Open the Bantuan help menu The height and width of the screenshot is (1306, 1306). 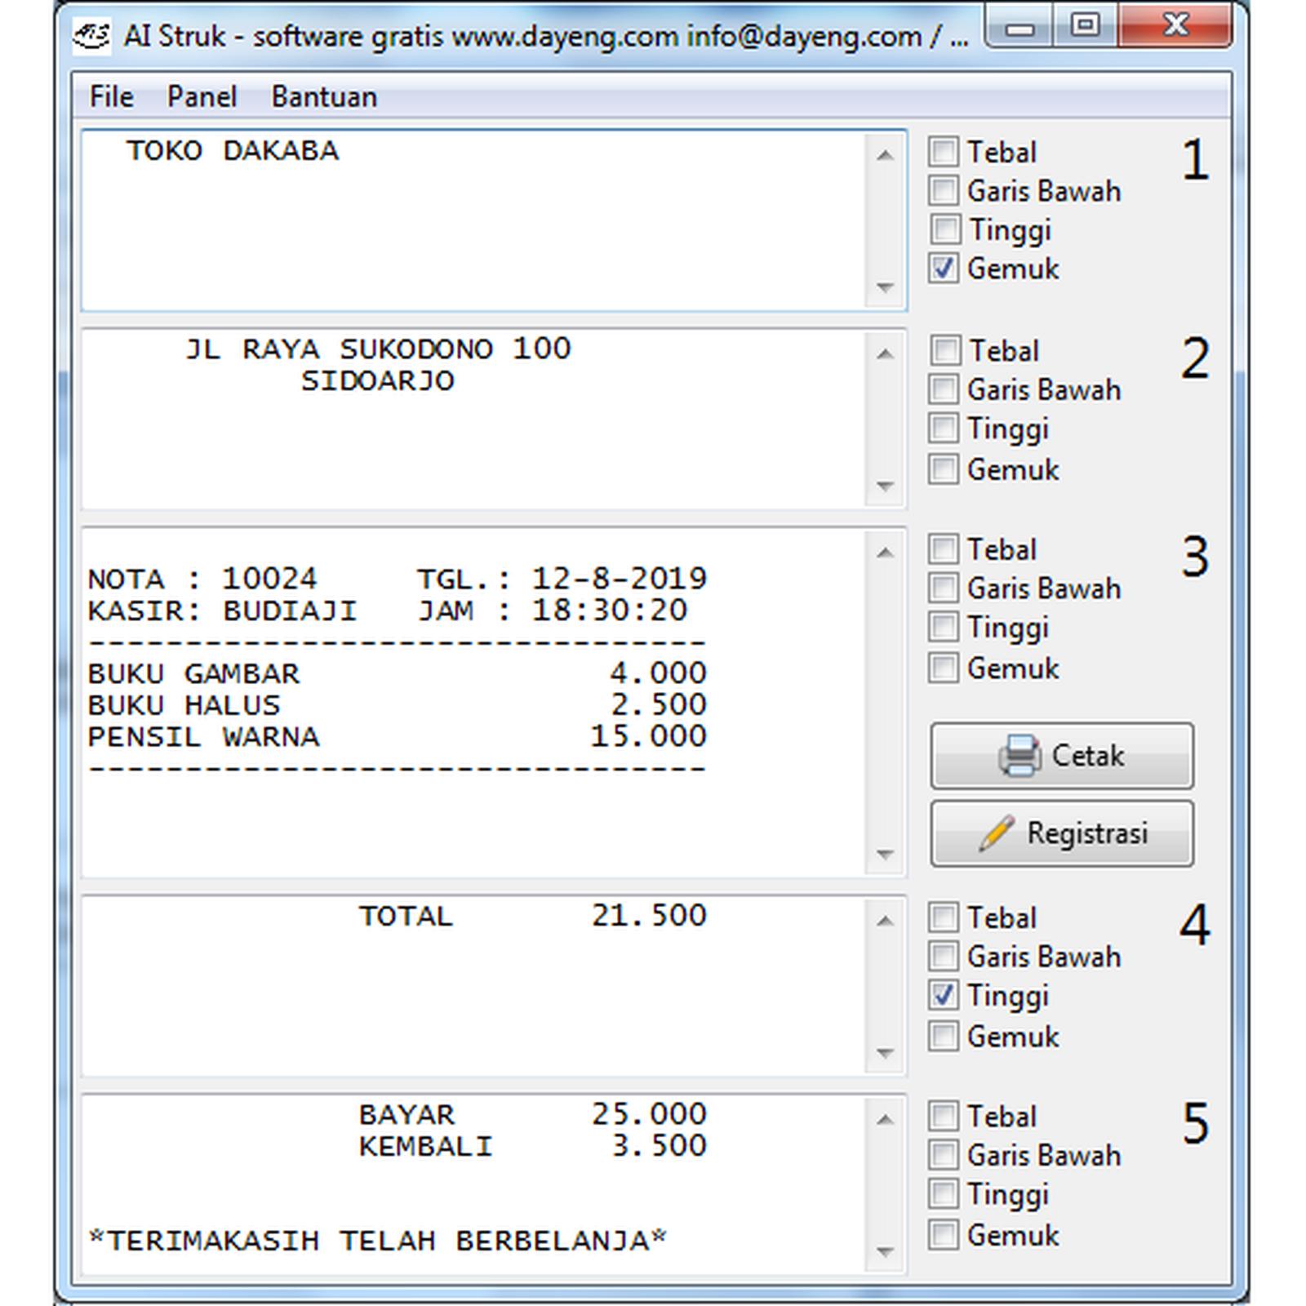coord(324,97)
